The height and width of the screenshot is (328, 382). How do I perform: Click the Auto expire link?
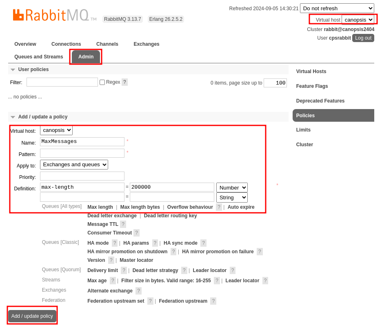pos(241,207)
